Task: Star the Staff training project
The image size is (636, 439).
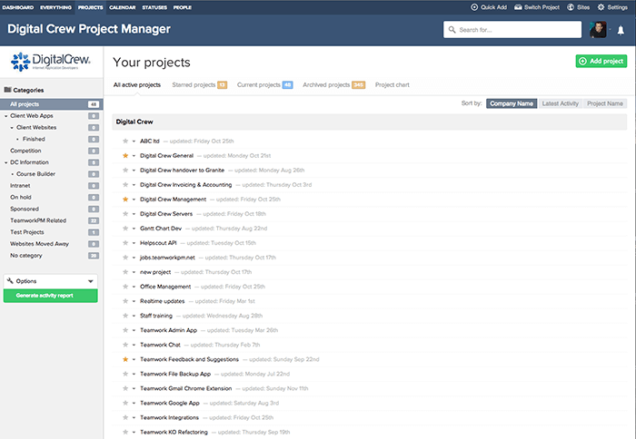Action: (x=125, y=316)
